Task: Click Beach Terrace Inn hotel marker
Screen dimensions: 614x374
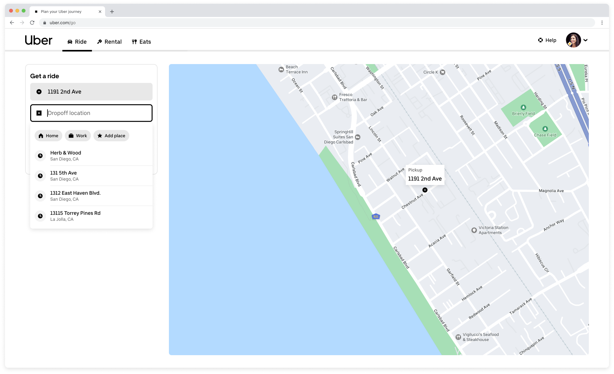Action: tap(281, 69)
